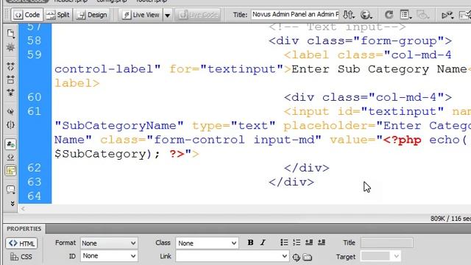Toggle the Highlight Invalid Code icon

[x=10, y=157]
